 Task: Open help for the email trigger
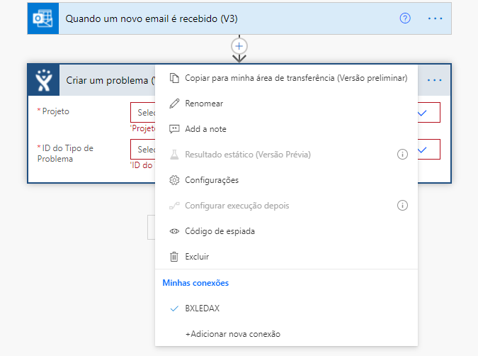click(x=405, y=18)
